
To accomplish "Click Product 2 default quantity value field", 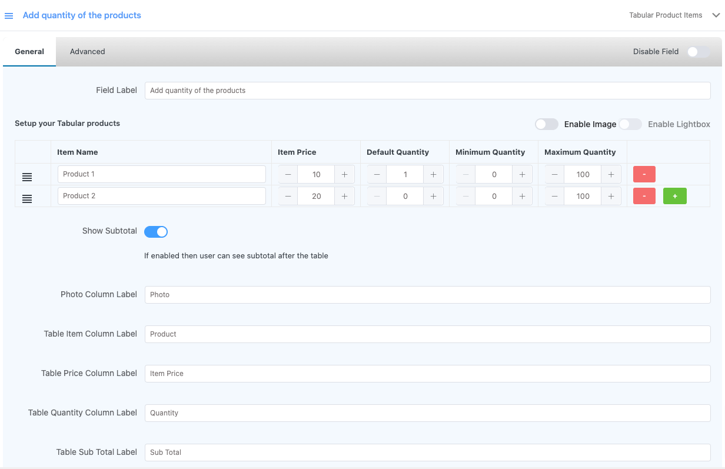I will [x=405, y=196].
